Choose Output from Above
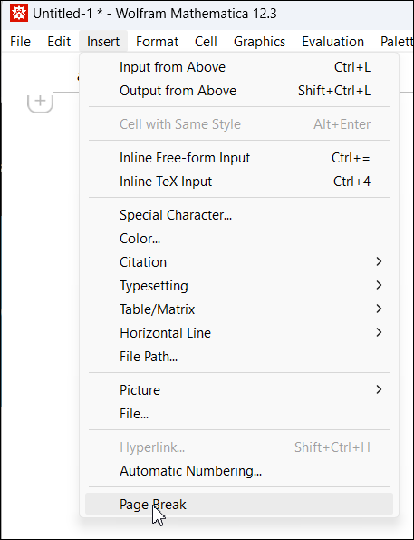Image resolution: width=414 pixels, height=540 pixels. click(x=239, y=91)
